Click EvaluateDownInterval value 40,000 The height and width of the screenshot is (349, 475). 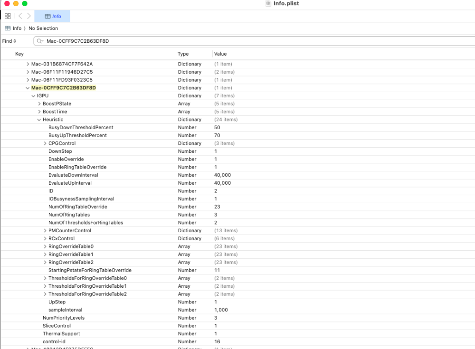coord(222,175)
